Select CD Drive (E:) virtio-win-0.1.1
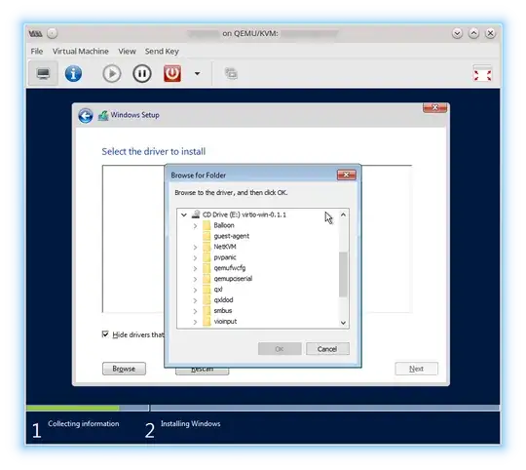The width and height of the screenshot is (526, 470). 244,215
